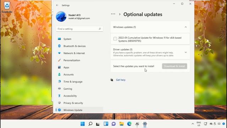Image resolution: width=227 pixels, height=128 pixels.
Task: Click the Settings gear in the taskbar
Action: click(x=145, y=124)
